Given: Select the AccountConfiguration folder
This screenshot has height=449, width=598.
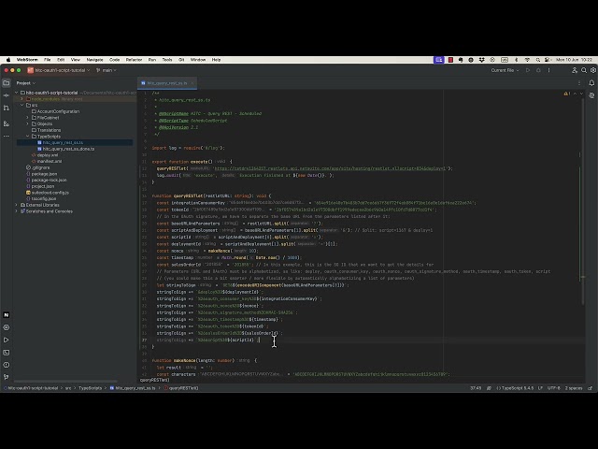Looking at the screenshot, I should click(58, 111).
